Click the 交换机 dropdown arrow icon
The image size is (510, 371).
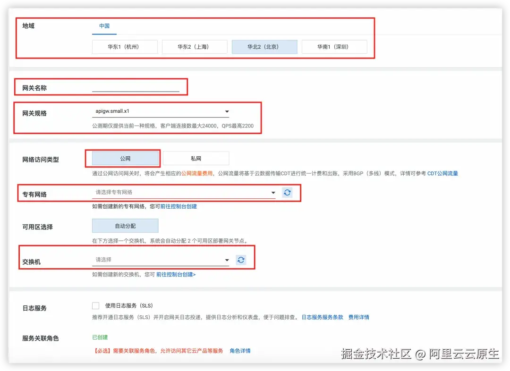(227, 259)
